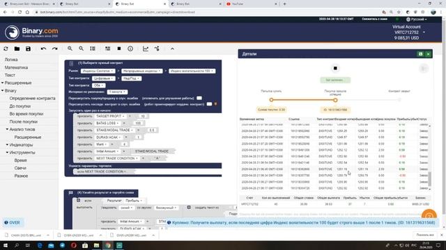The width and height of the screenshot is (446, 250).
Task: Click the zoom out magnifier icon
Action: coord(81,49)
